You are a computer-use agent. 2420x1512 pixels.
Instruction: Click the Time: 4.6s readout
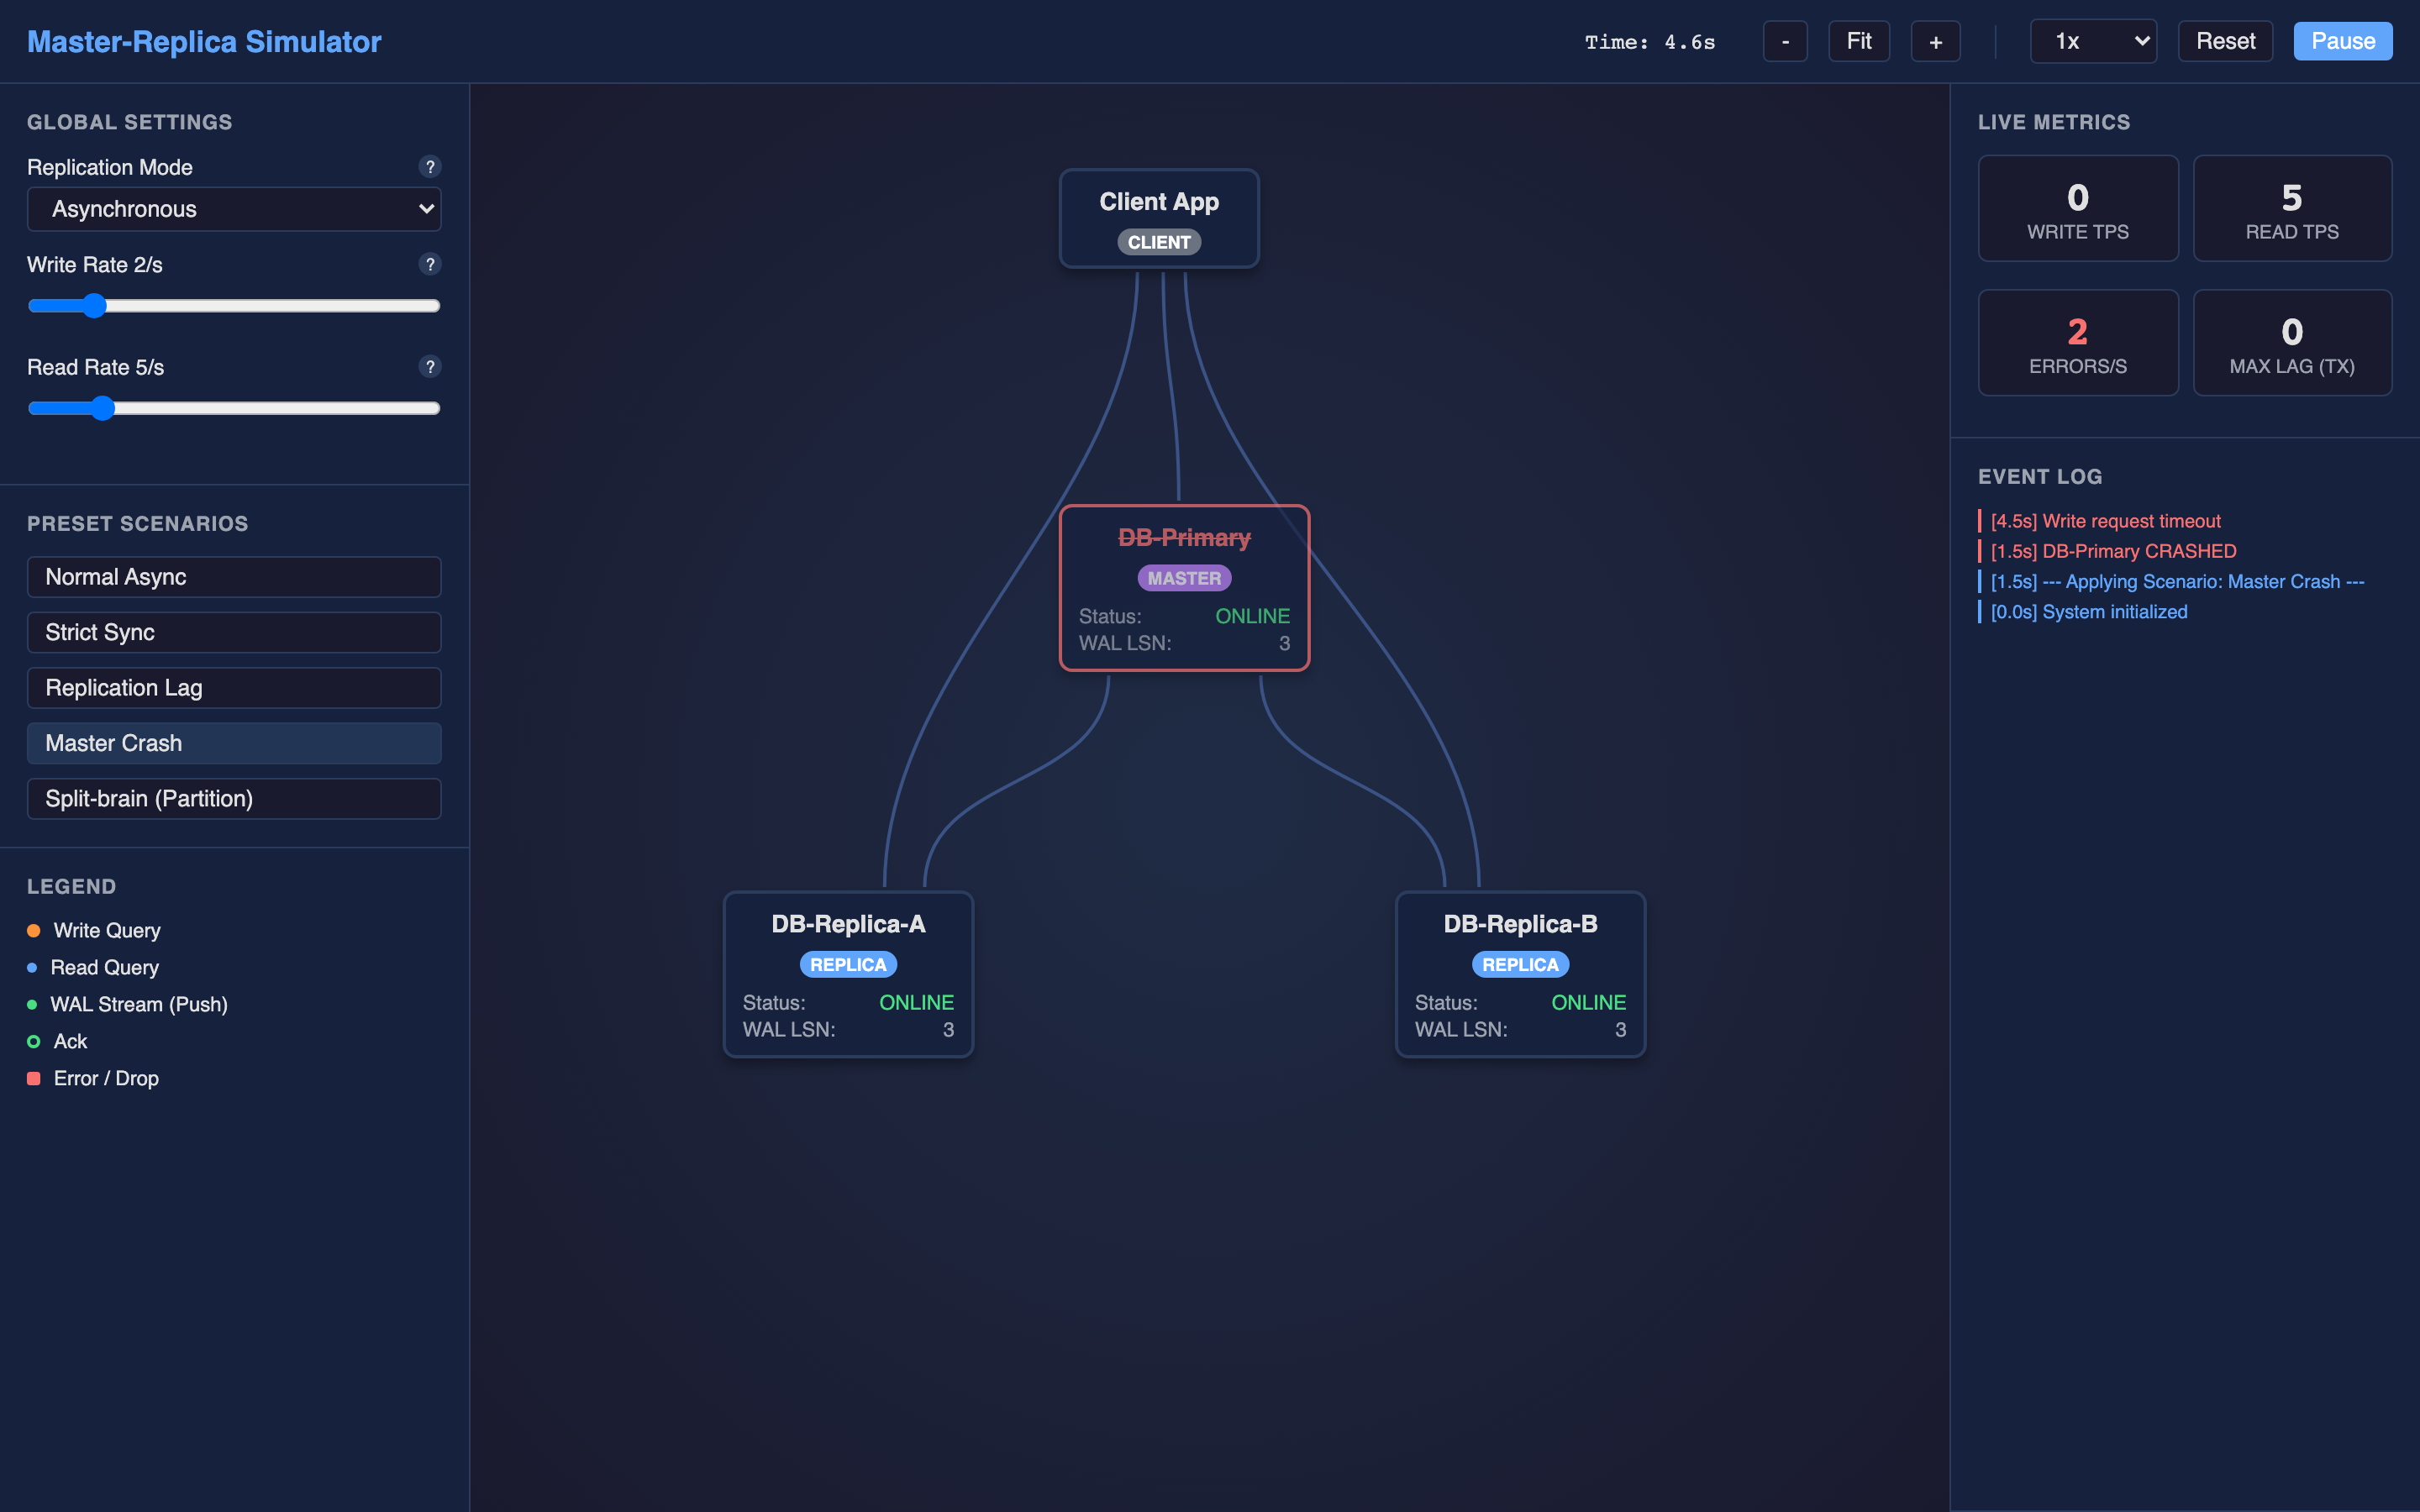pos(1650,42)
